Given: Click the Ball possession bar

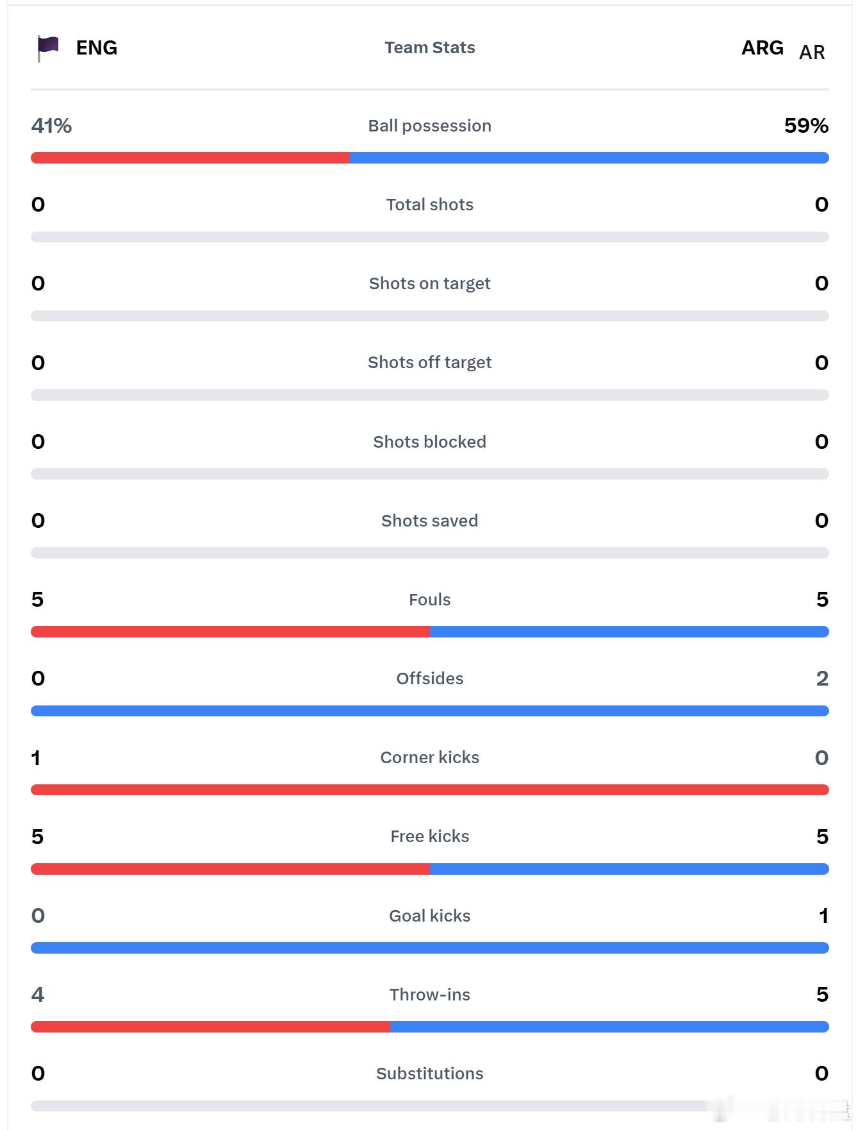Looking at the screenshot, I should pos(430,158).
